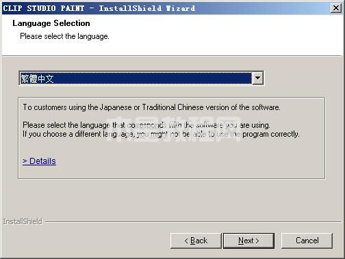Viewport: 345px width, 259px height.
Task: Click the semi-transparent watermark over the text
Action: [x=173, y=129]
